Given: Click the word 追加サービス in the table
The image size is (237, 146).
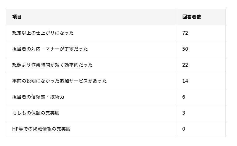Looking at the screenshot, I should [x=73, y=81].
